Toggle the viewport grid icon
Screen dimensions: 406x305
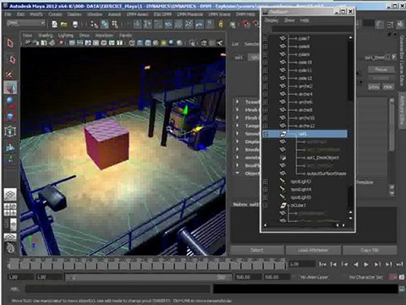click(x=72, y=43)
